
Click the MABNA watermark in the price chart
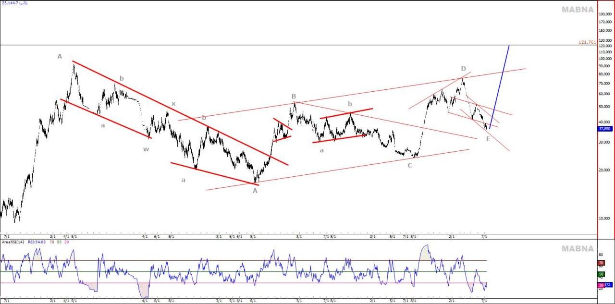tap(578, 10)
